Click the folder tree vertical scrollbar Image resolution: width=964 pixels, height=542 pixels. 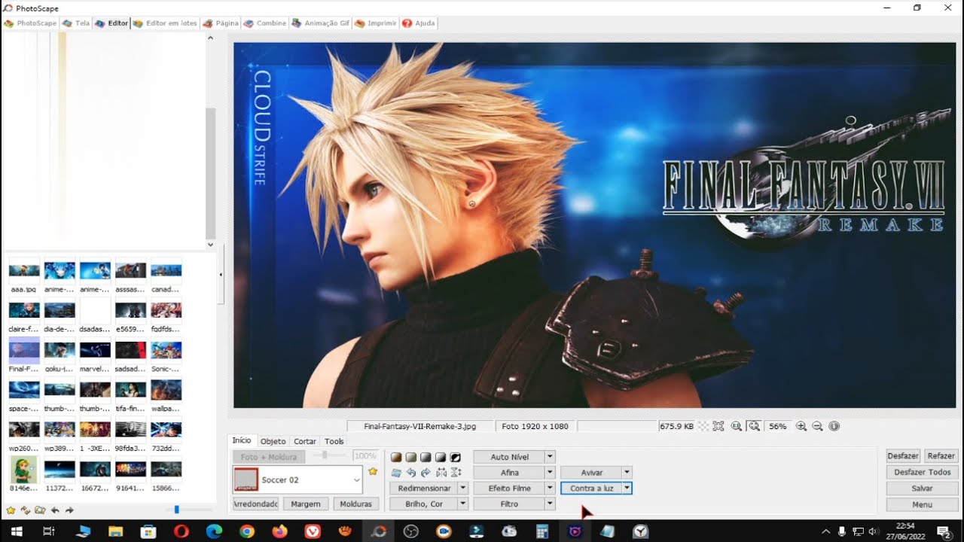211,140
